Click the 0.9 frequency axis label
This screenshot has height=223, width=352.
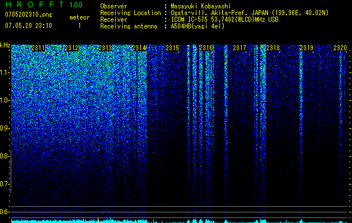coord(4,128)
